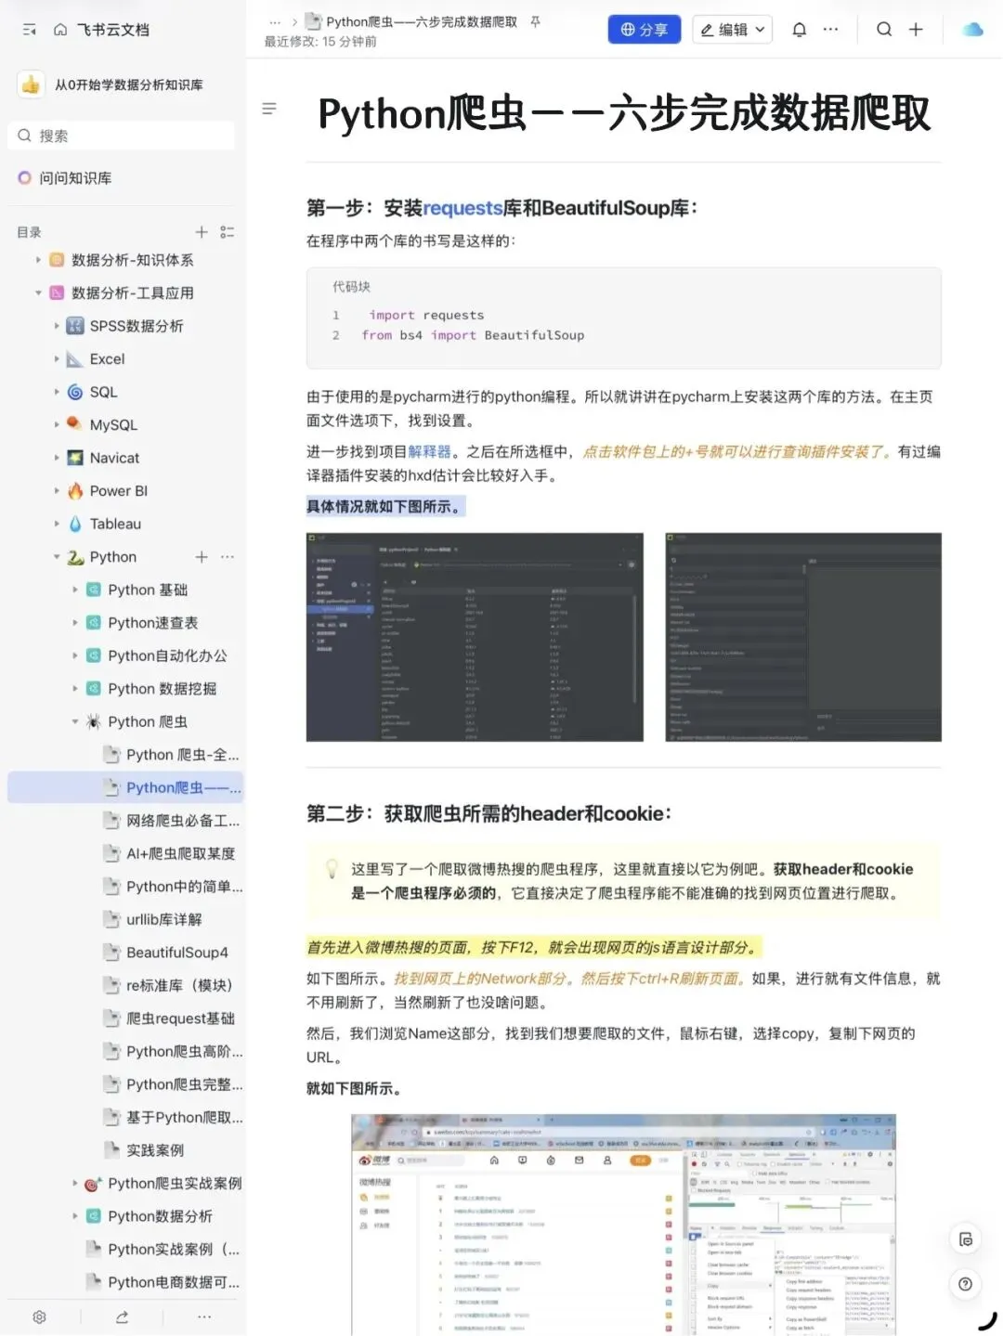Open the floating comments panel icon at bottom right
This screenshot has width=1003, height=1336.
coord(966,1239)
